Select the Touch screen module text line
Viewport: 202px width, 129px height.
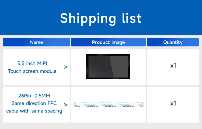(32, 71)
